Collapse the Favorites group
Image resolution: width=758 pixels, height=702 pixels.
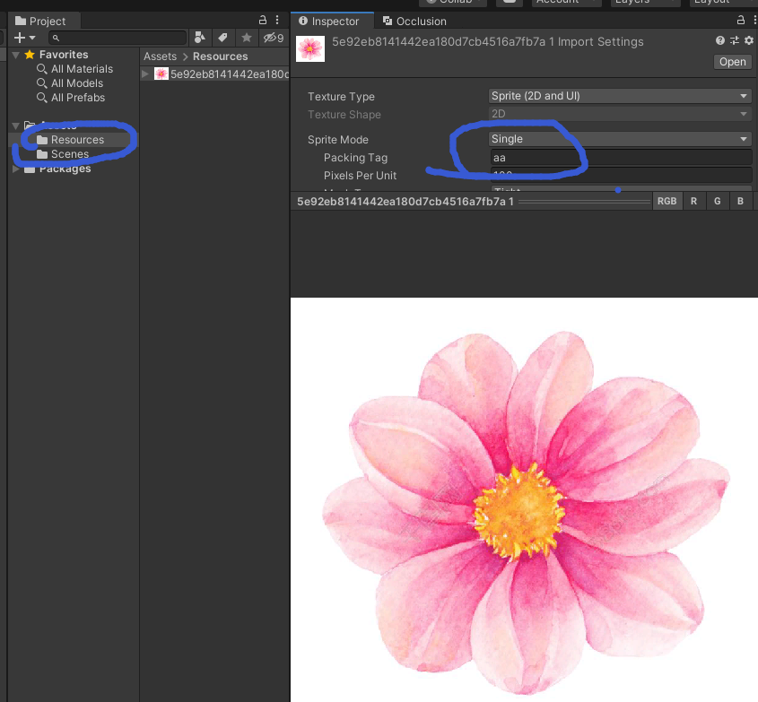coord(16,55)
